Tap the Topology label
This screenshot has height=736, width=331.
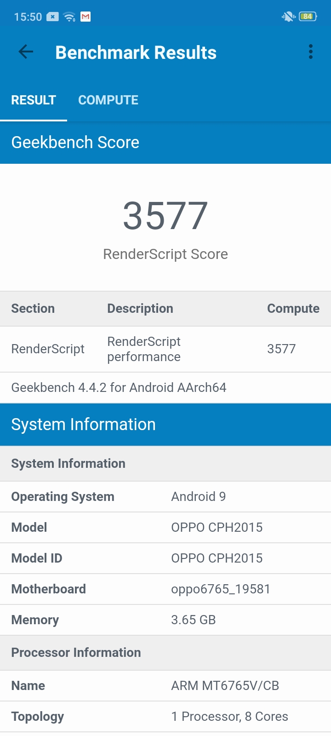(x=38, y=717)
